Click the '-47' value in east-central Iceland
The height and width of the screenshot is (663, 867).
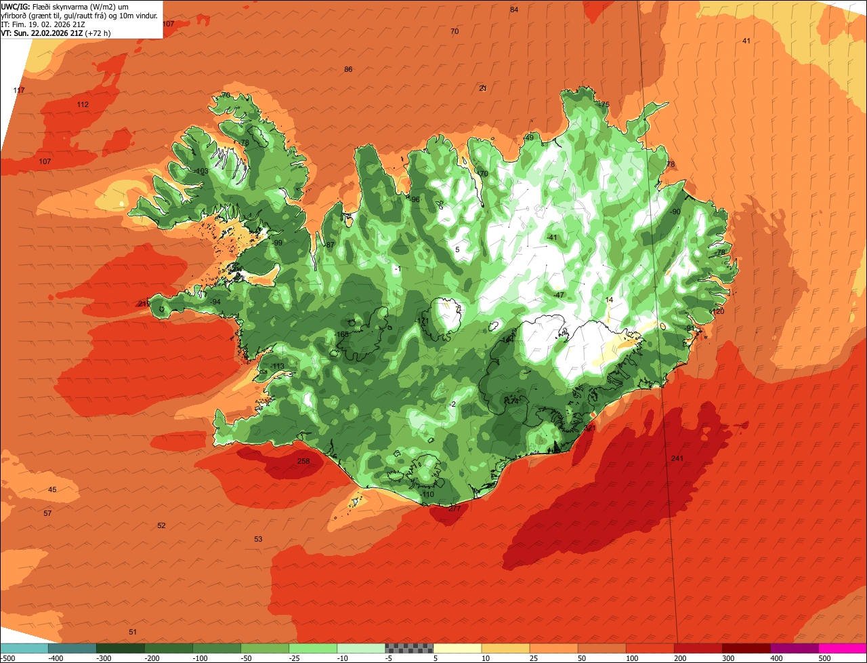pos(558,295)
